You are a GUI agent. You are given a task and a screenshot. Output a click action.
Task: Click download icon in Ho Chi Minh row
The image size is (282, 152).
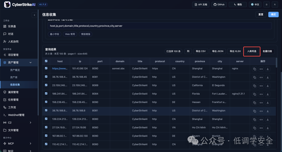(268, 128)
